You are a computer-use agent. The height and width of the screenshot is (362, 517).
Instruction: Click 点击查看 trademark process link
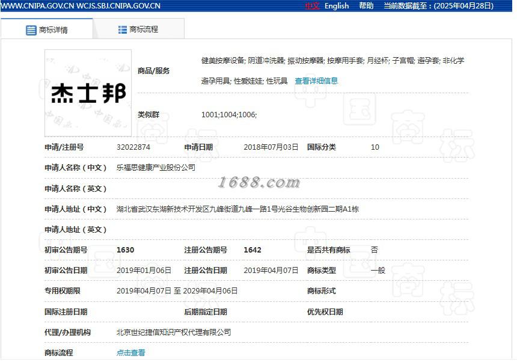point(130,352)
